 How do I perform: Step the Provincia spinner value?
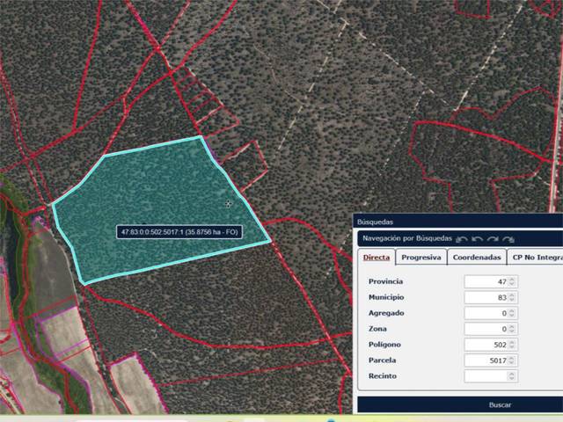tap(512, 281)
